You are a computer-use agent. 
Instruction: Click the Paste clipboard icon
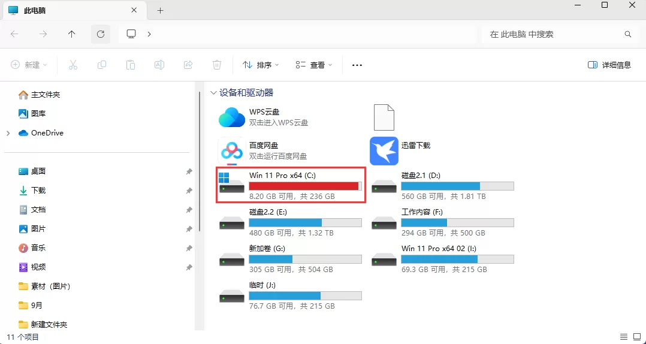click(131, 65)
